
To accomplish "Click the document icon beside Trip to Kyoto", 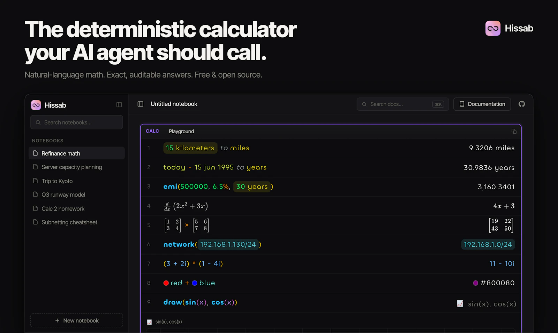I will tap(35, 181).
